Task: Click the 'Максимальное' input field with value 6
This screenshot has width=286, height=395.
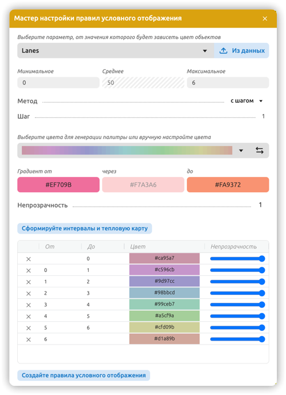Action: (x=228, y=82)
